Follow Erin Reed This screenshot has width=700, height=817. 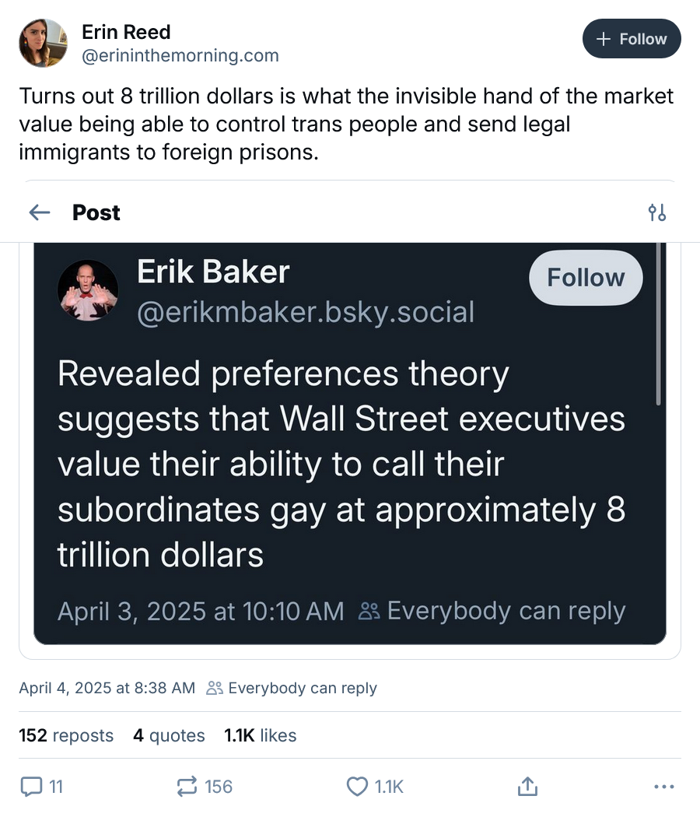pyautogui.click(x=632, y=39)
